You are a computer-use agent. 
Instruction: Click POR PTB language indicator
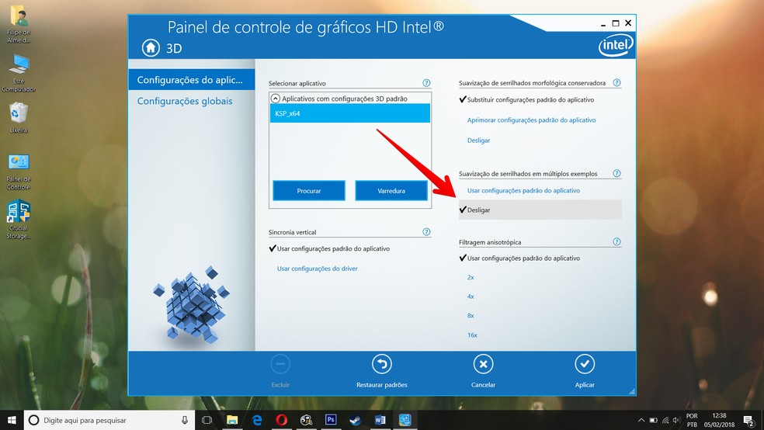coord(692,420)
